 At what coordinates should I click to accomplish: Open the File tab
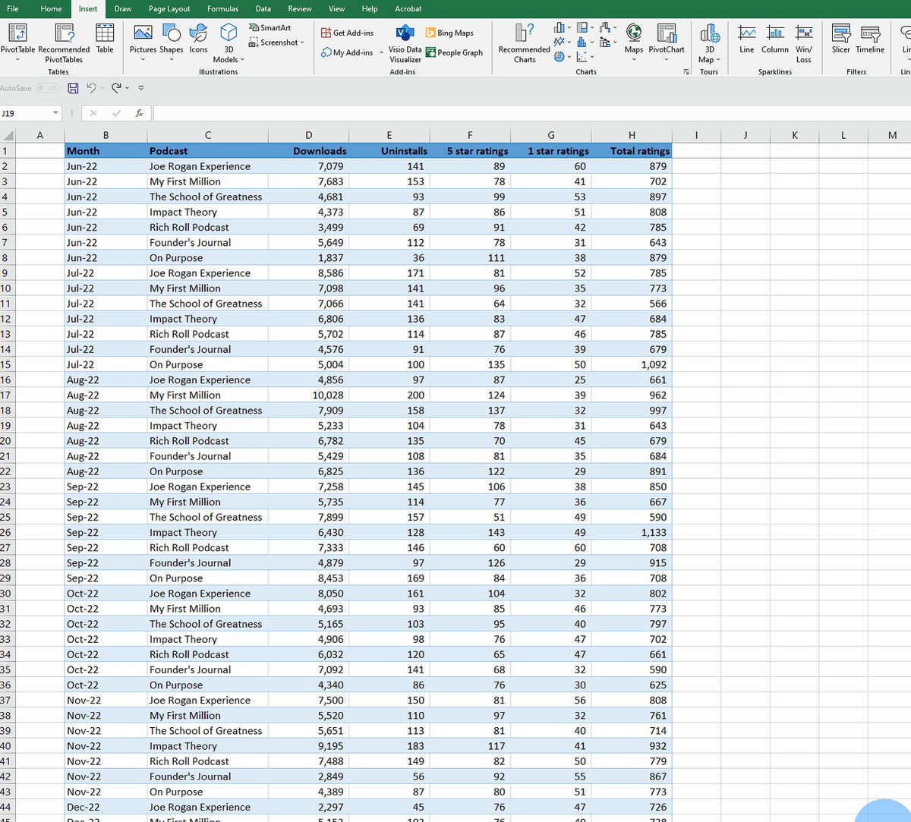click(x=13, y=9)
